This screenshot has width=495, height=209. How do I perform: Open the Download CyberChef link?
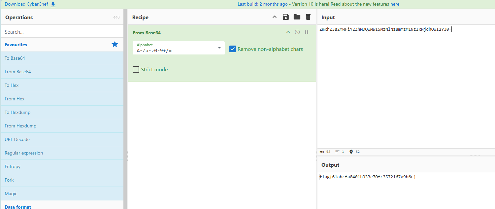[x=26, y=4]
